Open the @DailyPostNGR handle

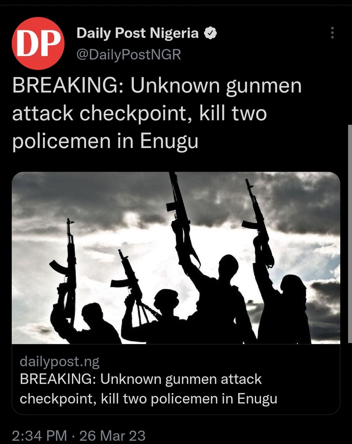click(129, 54)
